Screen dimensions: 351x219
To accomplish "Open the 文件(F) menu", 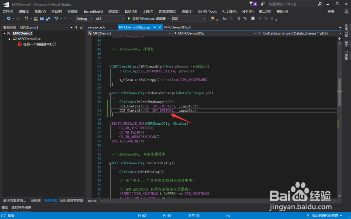I will 8,12.
